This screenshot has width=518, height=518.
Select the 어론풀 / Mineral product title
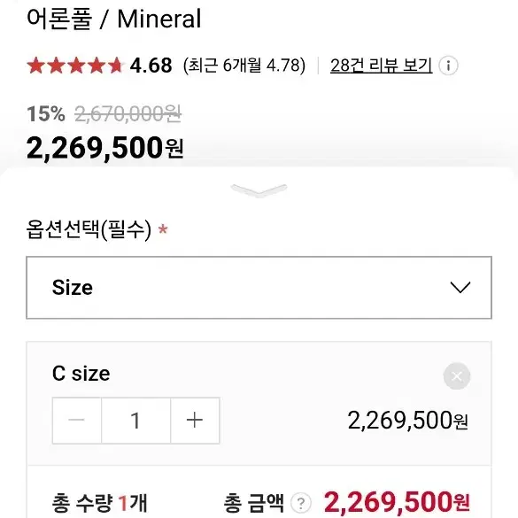coord(113,19)
